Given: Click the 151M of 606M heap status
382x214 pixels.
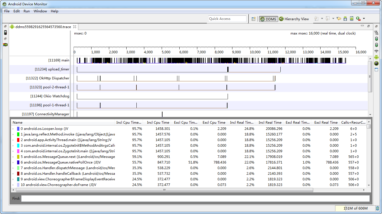Looking at the screenshot, I should 355,208.
